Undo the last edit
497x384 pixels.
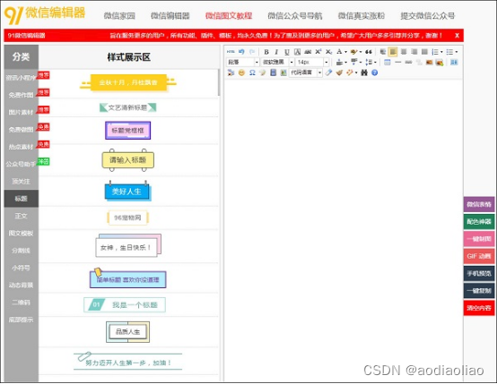(241, 52)
